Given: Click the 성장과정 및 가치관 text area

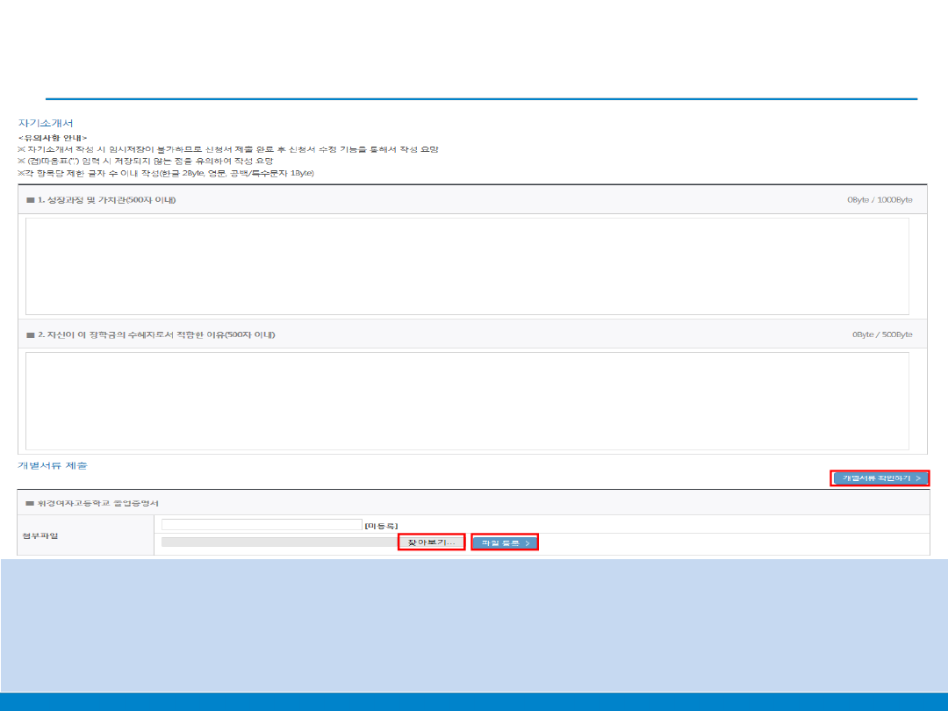Looking at the screenshot, I should [x=467, y=266].
